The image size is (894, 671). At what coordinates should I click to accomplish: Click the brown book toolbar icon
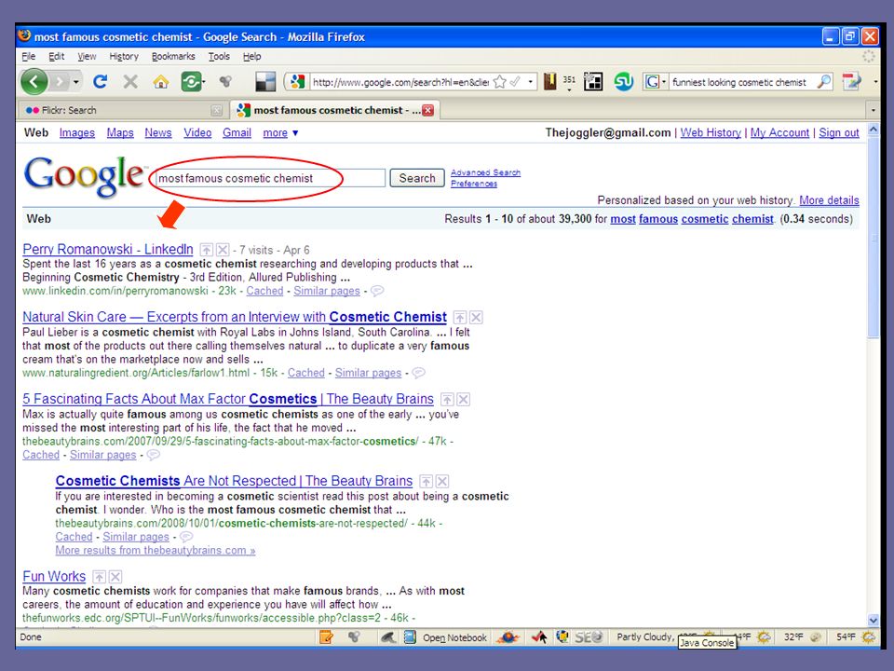(549, 82)
